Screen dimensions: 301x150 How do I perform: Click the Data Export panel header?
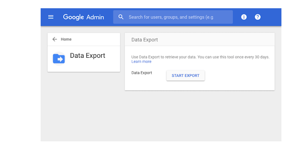pos(145,40)
